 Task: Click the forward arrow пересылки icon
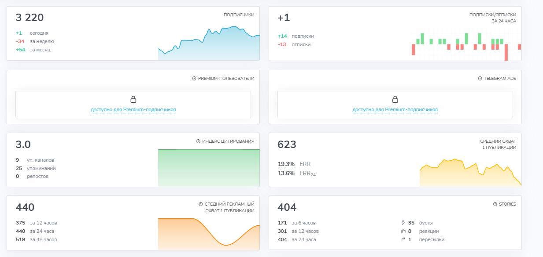pos(403,239)
